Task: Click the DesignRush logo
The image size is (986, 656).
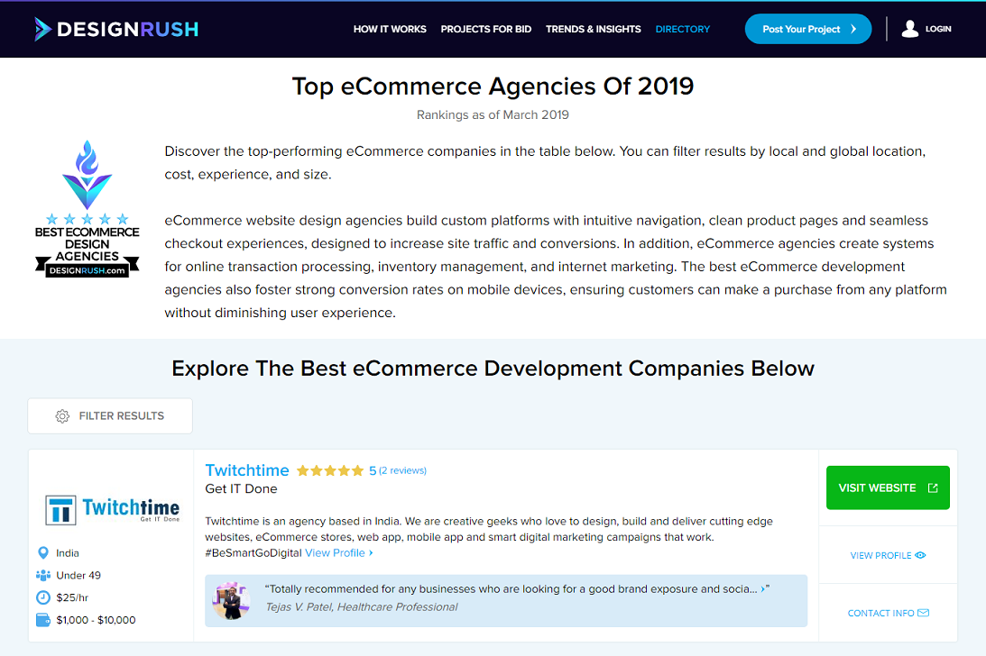Action: (x=116, y=29)
